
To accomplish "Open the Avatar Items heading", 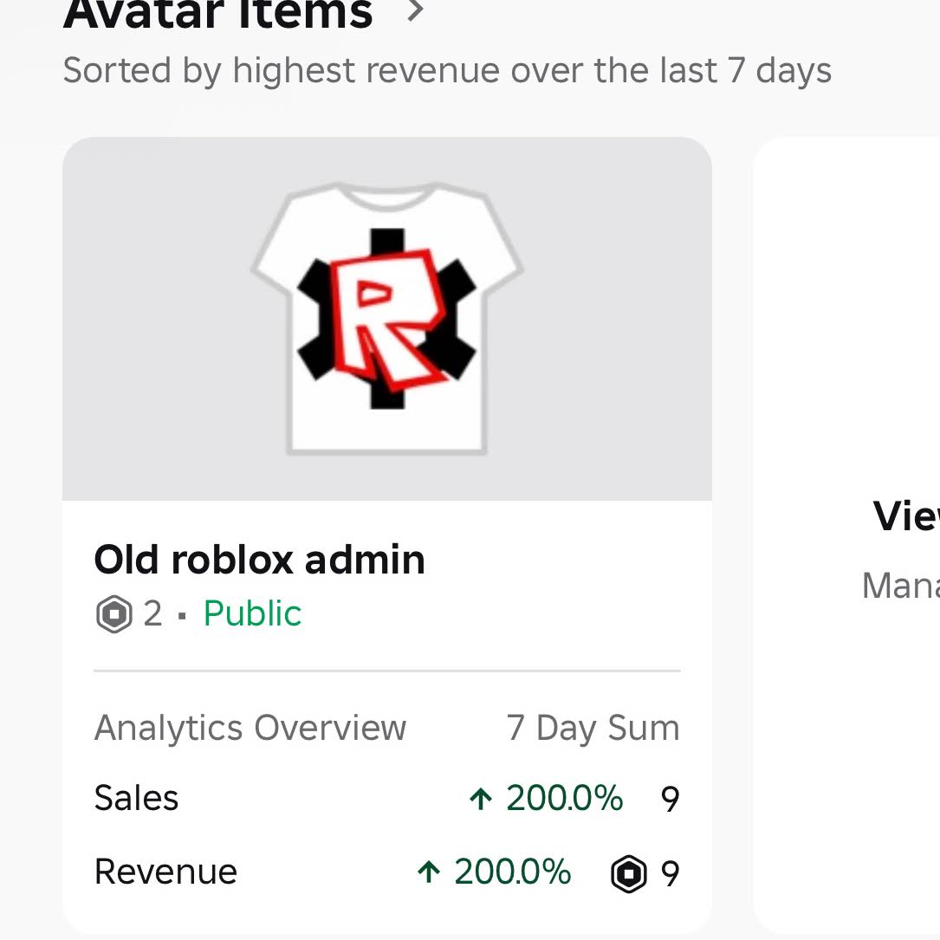I will pos(218,14).
